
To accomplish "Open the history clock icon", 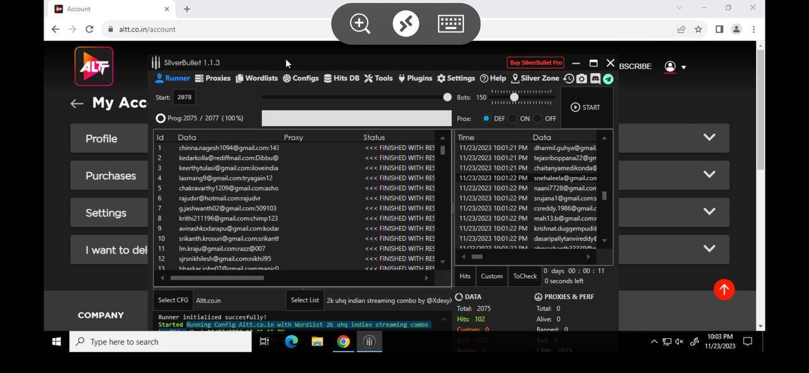I will (569, 79).
